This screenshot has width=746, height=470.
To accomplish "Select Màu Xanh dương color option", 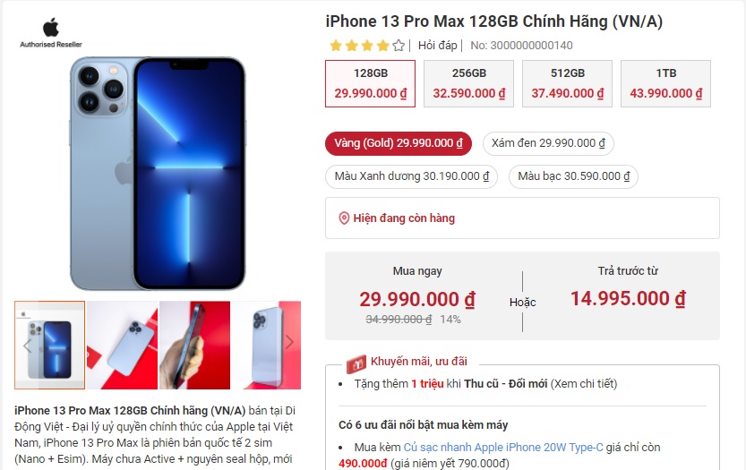I will pyautogui.click(x=412, y=176).
